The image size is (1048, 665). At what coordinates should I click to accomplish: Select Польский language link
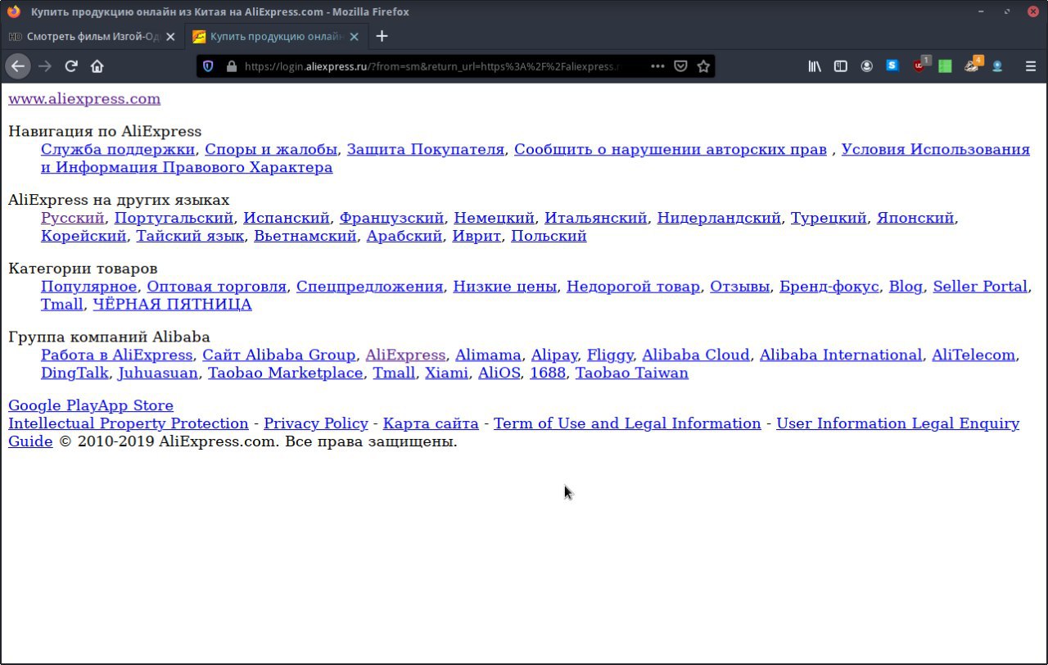(x=549, y=236)
